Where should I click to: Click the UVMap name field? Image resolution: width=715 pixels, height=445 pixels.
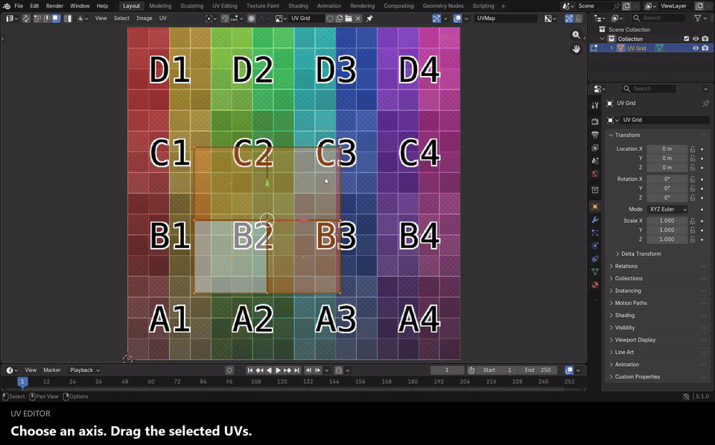(x=506, y=18)
